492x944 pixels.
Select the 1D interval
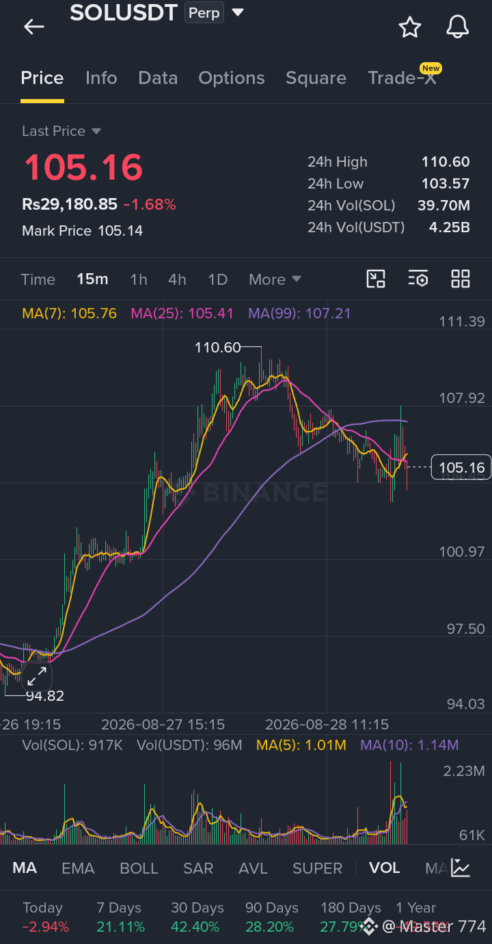pos(217,279)
